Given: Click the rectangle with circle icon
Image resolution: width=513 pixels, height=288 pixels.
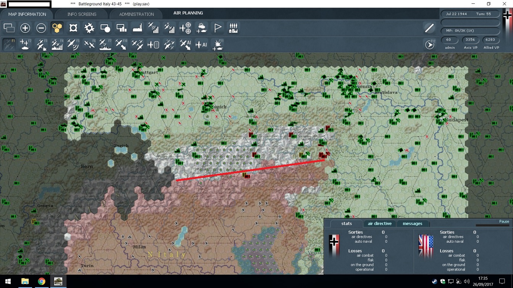Looking at the screenshot, I should coord(105,28).
